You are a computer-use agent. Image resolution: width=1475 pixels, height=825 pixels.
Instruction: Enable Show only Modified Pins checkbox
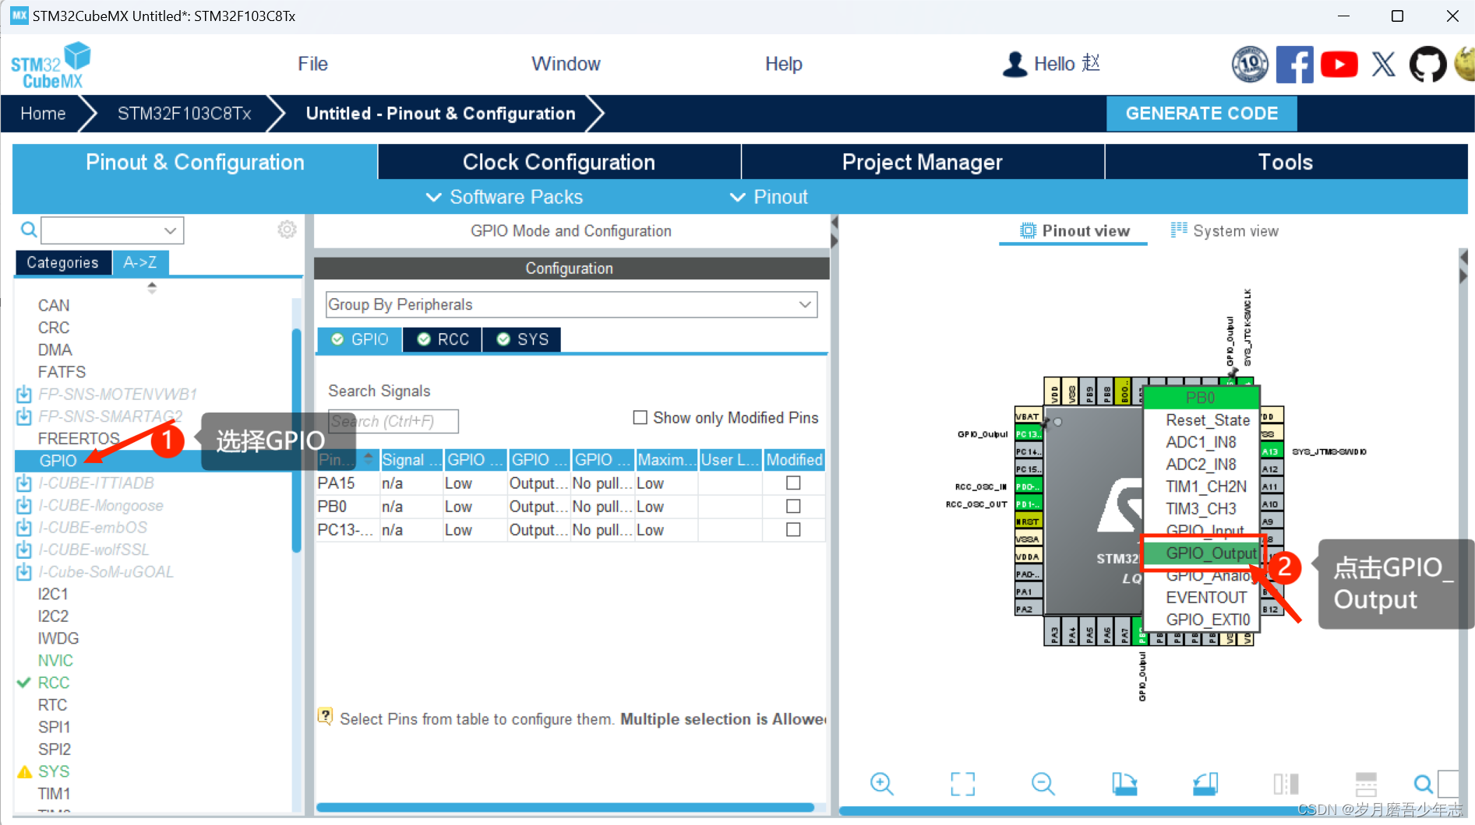click(640, 418)
